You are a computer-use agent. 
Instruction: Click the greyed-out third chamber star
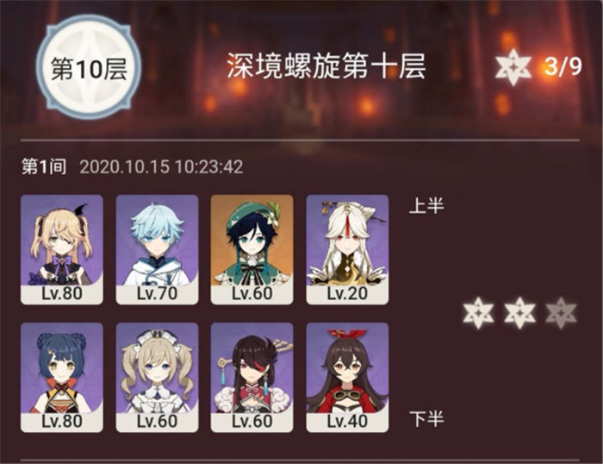click(x=561, y=313)
